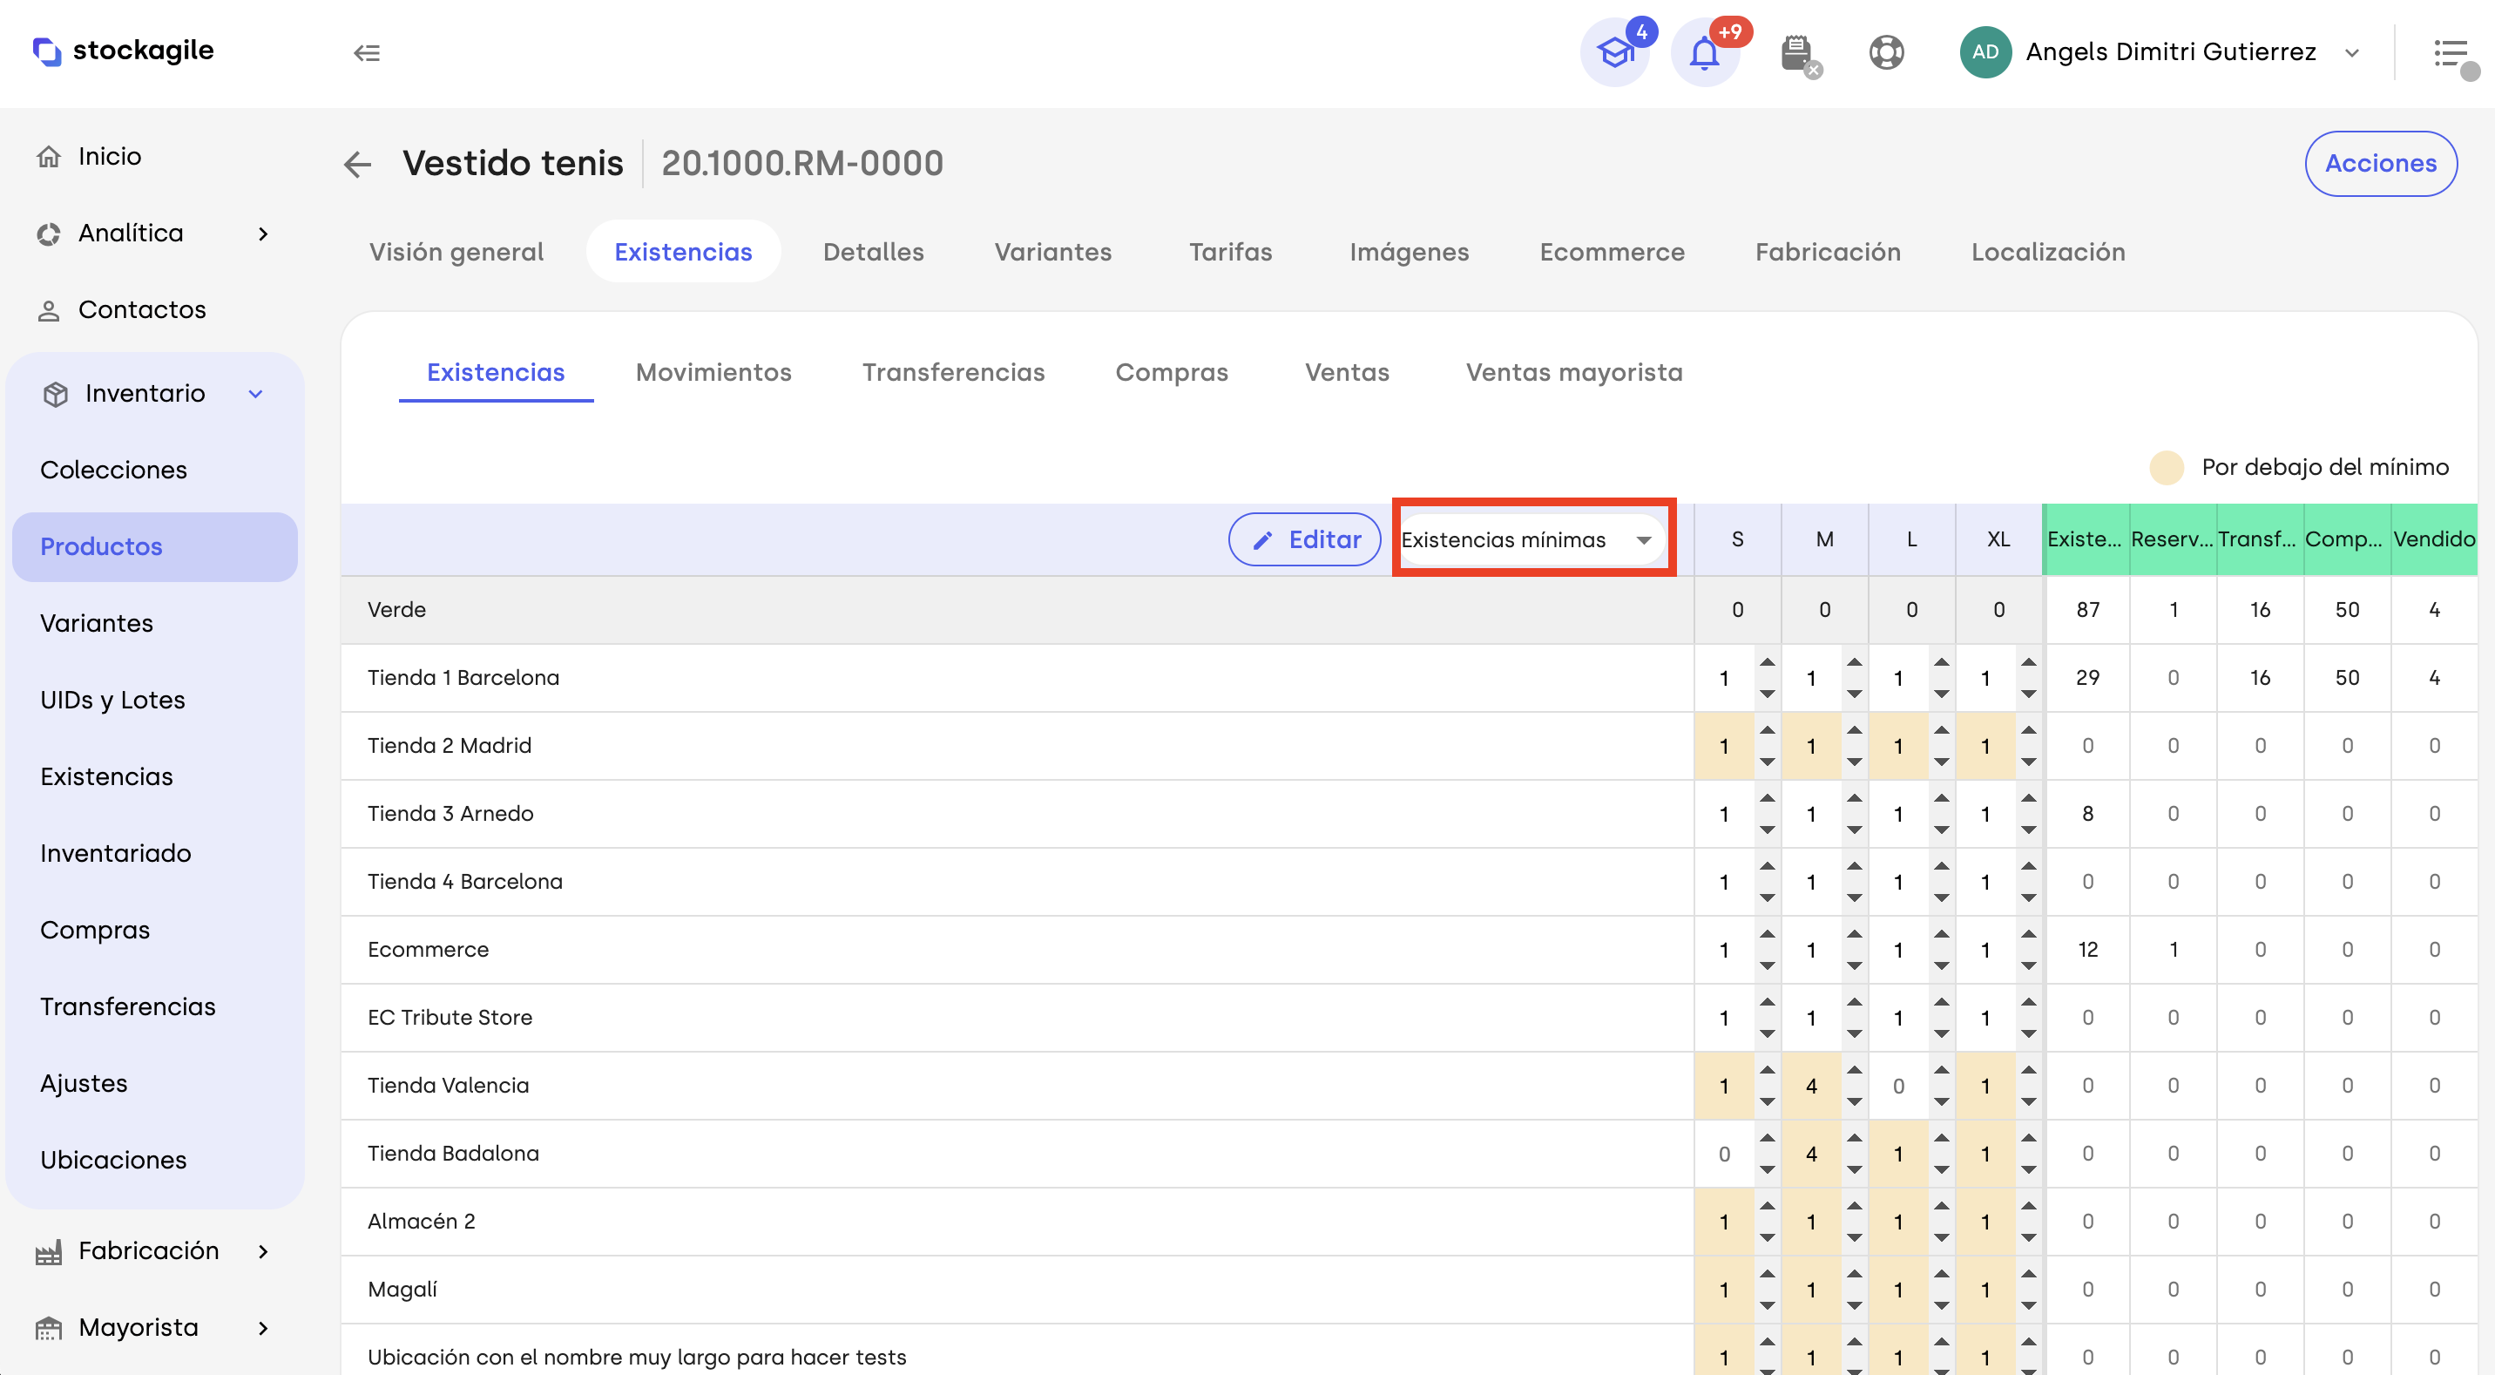Open the academy graduation cap icon
The image size is (2495, 1375).
pyautogui.click(x=1614, y=52)
